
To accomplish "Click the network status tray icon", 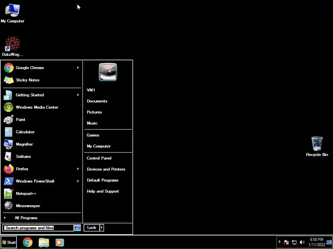I will click(294, 242).
